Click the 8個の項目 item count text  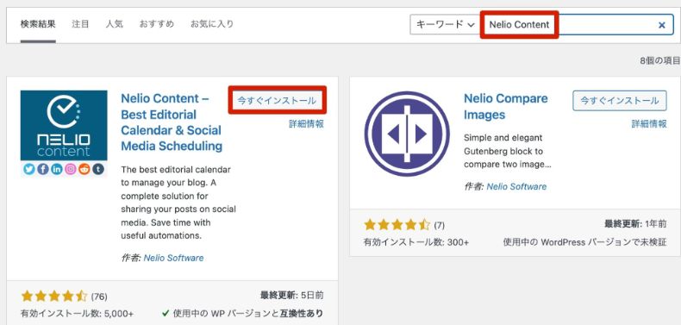(x=660, y=61)
